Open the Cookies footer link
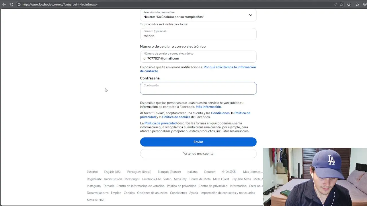The height and width of the screenshot is (206, 367). [x=129, y=193]
